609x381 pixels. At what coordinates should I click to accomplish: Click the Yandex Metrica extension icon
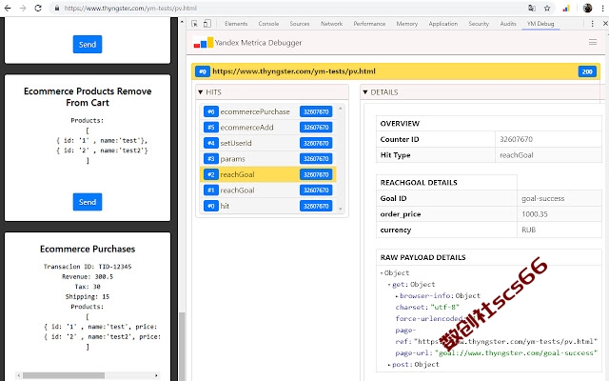(566, 8)
